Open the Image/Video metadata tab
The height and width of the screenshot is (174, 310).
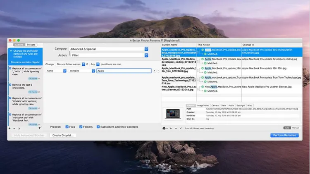[202, 105]
